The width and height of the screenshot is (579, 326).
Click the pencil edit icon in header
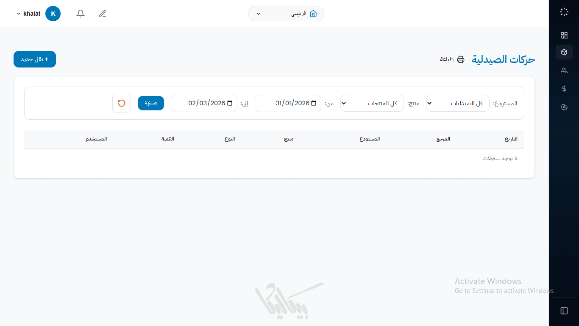[102, 14]
